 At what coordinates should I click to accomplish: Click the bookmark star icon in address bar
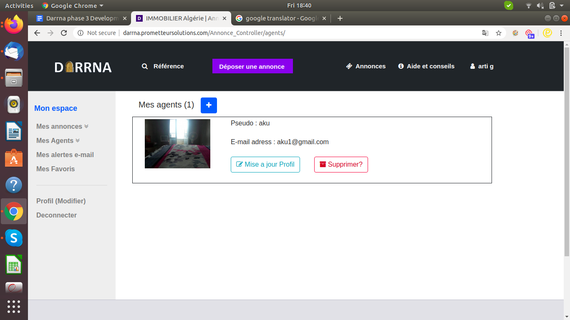[498, 33]
